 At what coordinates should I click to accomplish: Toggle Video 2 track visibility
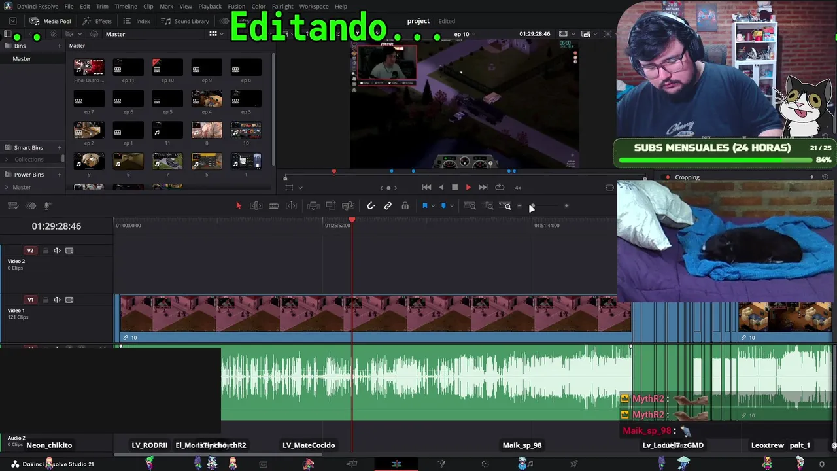[69, 251]
